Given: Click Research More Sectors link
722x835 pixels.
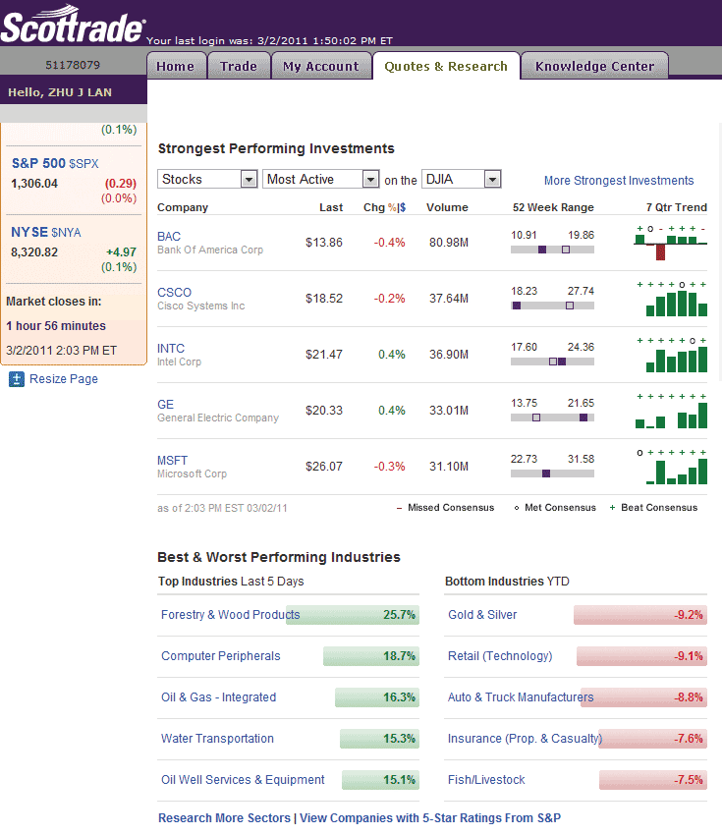Looking at the screenshot, I should (224, 818).
